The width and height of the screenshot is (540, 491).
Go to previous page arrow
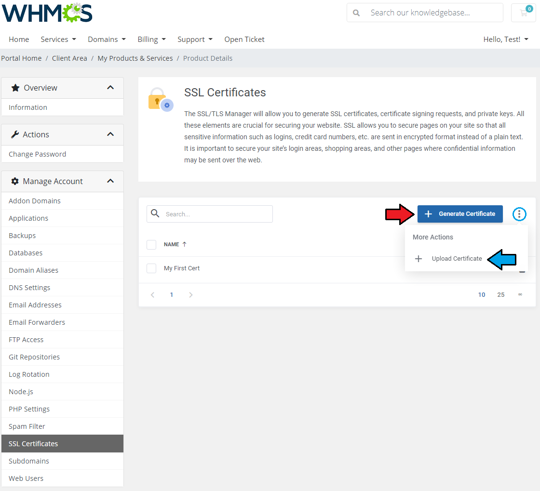(x=152, y=295)
